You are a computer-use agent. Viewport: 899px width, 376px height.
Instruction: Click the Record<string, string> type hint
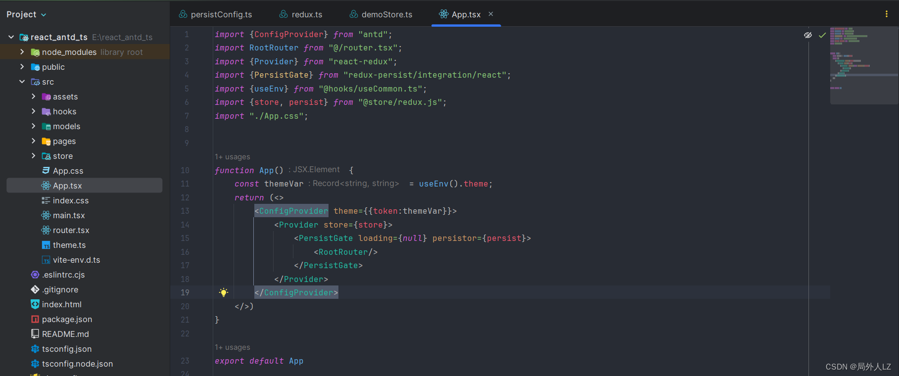coord(353,184)
